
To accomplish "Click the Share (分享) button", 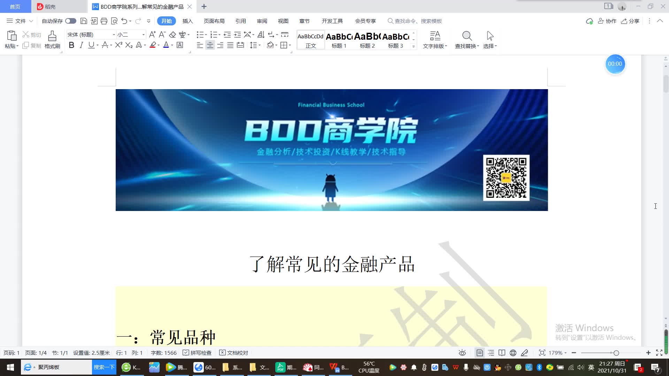I will click(630, 21).
